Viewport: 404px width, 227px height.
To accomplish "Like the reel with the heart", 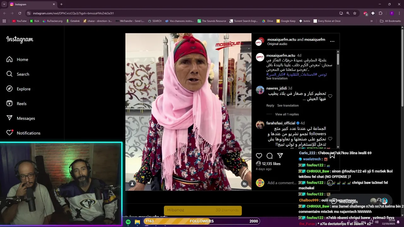I will click(259, 156).
